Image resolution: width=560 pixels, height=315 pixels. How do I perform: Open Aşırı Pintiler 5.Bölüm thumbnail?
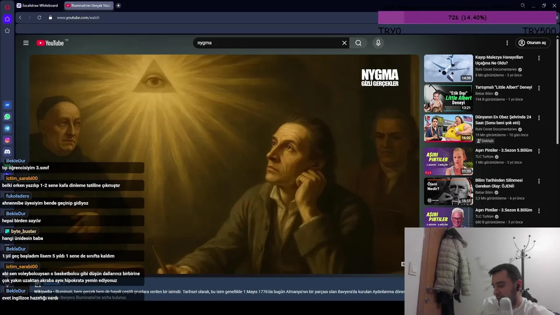tap(448, 161)
